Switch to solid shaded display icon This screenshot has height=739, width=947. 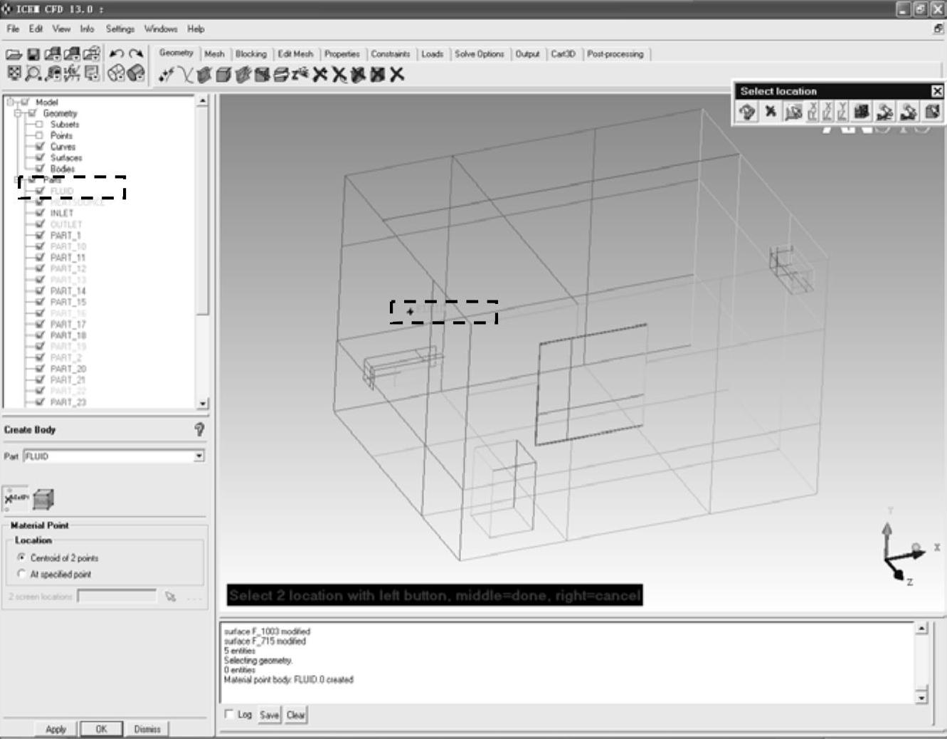pyautogui.click(x=136, y=73)
